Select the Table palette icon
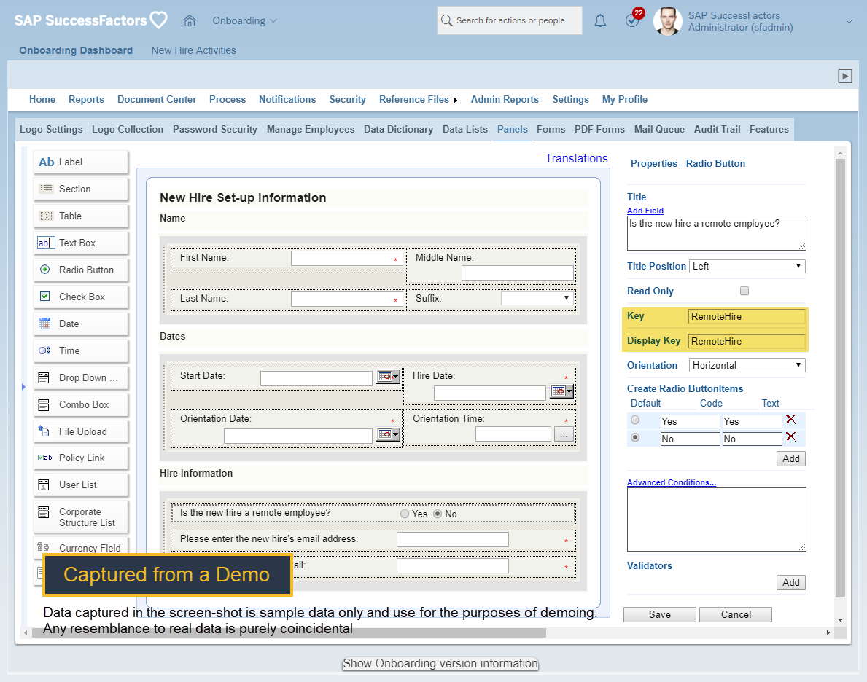867x682 pixels. coord(47,216)
